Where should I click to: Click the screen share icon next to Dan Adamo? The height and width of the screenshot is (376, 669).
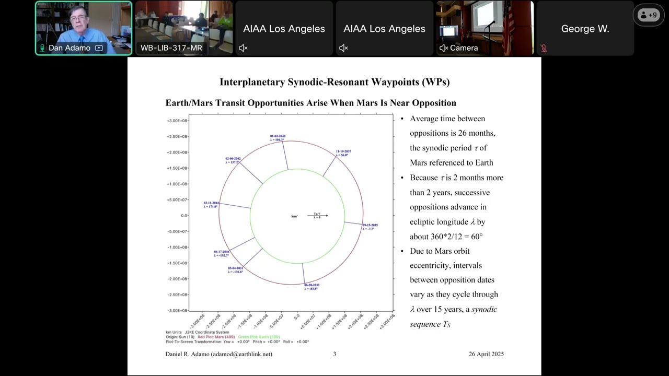99,48
